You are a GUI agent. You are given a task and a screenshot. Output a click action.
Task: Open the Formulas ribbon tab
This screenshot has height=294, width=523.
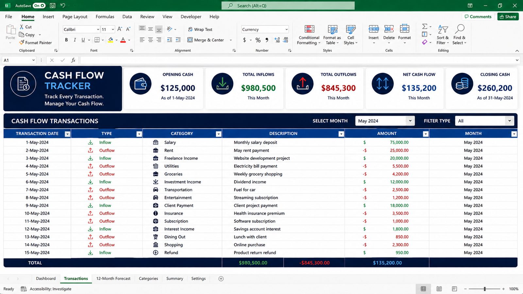pyautogui.click(x=105, y=17)
